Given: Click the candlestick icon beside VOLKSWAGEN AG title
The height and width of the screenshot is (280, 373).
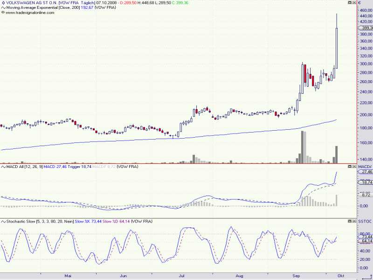Looking at the screenshot, I should (3, 3).
